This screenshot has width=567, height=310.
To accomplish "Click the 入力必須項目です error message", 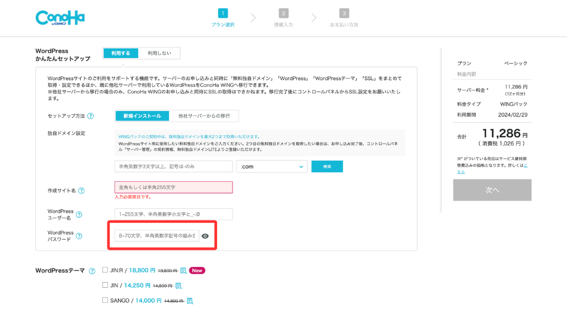I will click(x=133, y=197).
